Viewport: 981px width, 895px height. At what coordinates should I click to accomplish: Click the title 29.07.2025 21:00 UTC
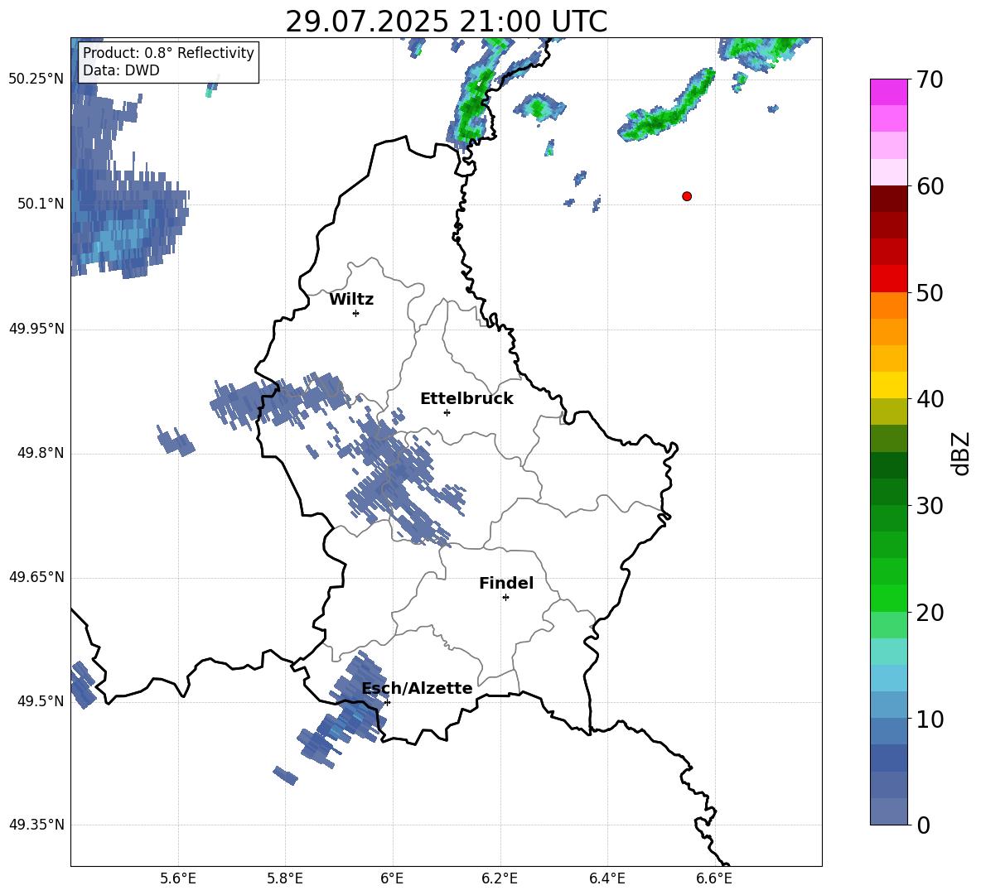447,22
